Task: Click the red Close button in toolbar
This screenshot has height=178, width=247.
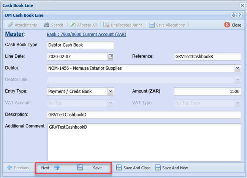Action: (233, 25)
